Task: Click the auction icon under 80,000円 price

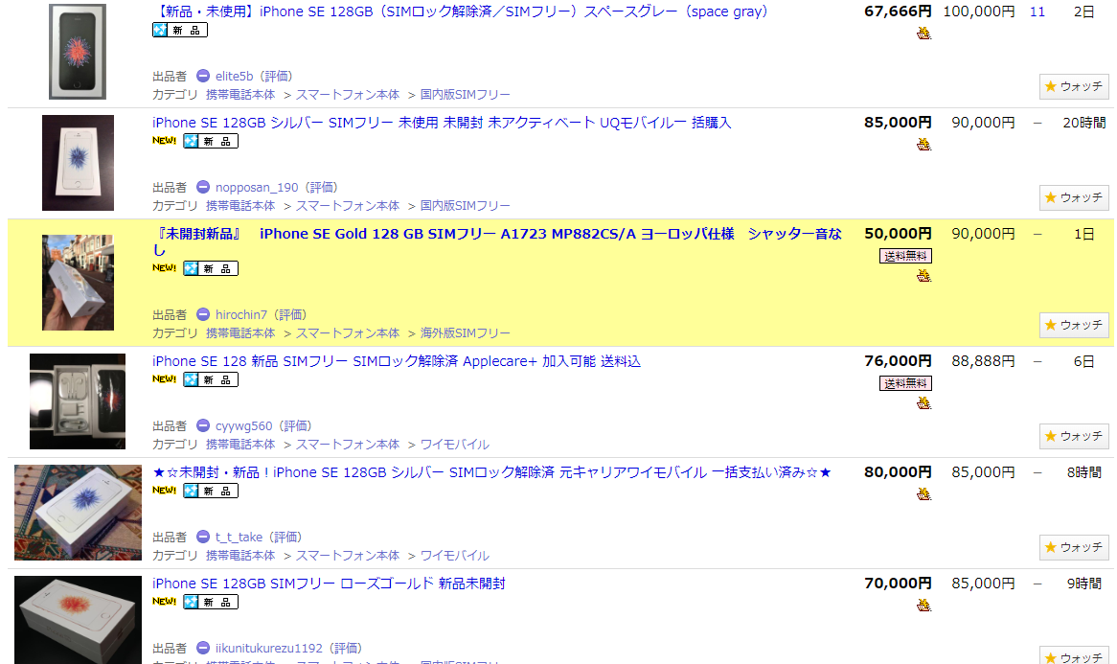Action: (x=923, y=493)
